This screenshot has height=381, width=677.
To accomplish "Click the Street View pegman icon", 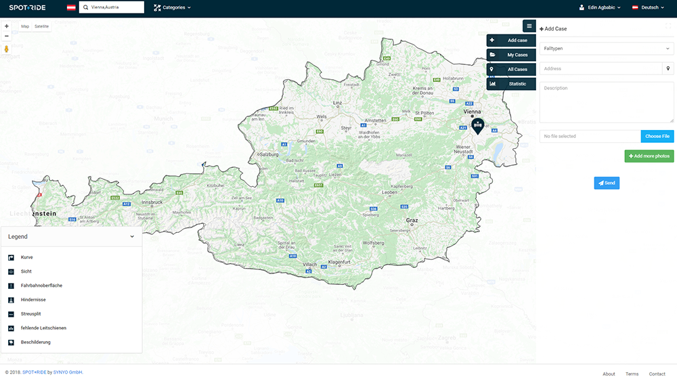I will point(7,49).
